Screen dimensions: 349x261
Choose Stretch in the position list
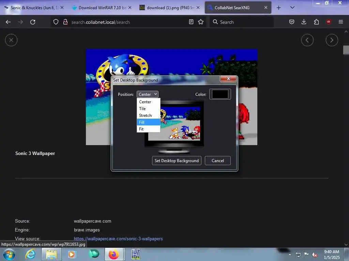tap(149, 116)
